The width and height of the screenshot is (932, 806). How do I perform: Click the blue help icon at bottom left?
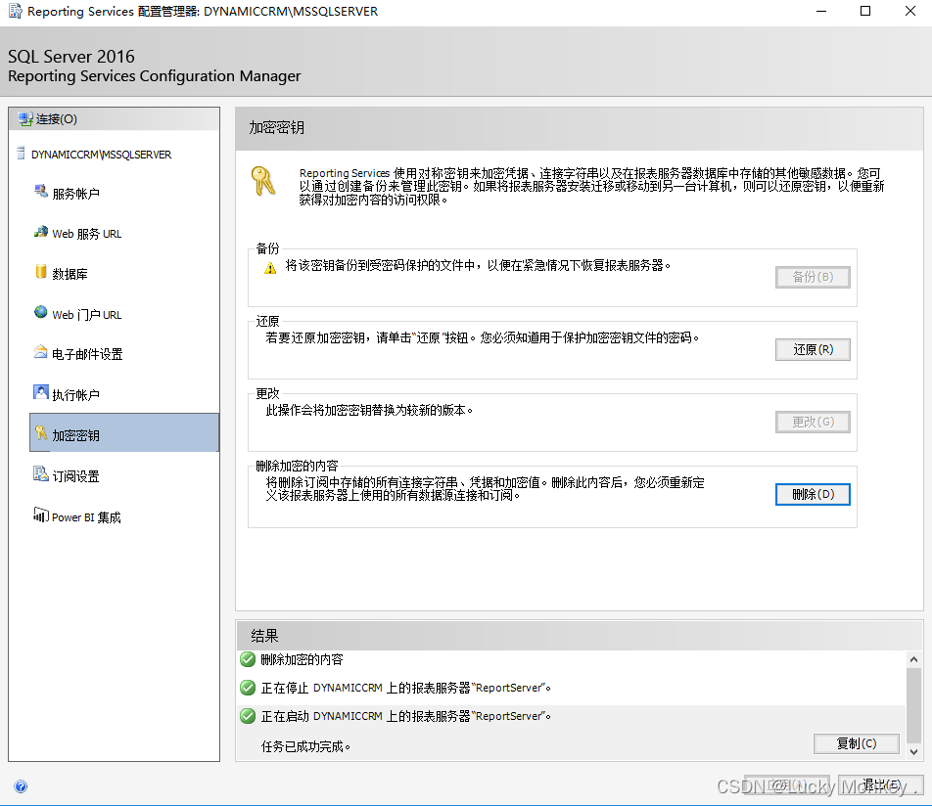tap(21, 786)
